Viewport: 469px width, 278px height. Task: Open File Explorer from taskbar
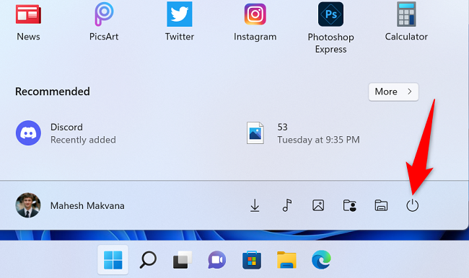286,260
